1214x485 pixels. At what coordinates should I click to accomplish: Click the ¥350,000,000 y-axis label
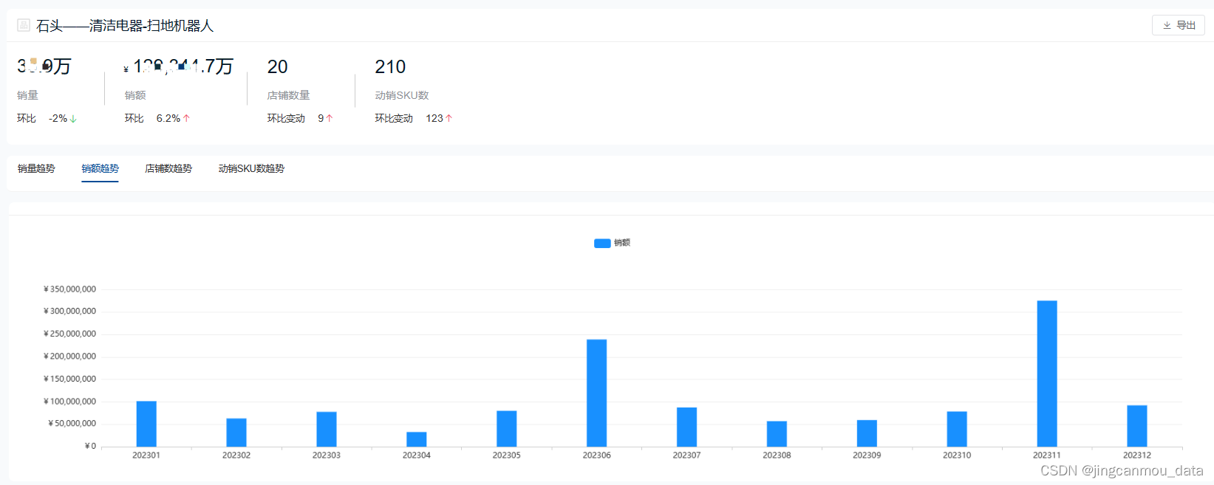(x=69, y=289)
